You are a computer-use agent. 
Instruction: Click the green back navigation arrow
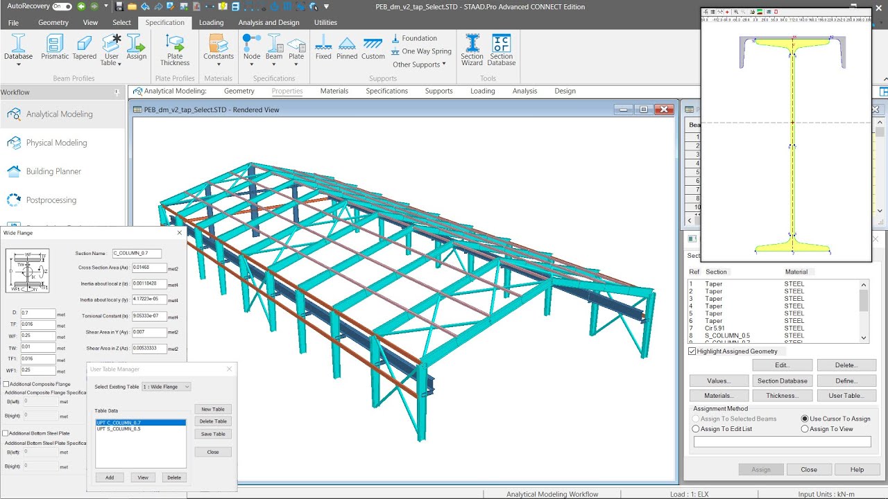coord(83,7)
